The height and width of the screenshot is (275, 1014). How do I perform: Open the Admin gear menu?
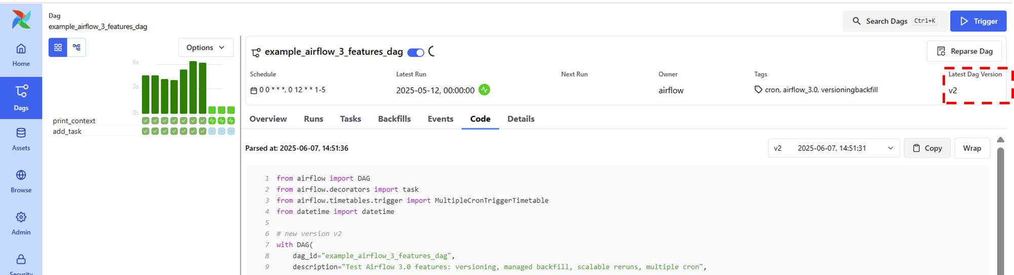point(21,223)
